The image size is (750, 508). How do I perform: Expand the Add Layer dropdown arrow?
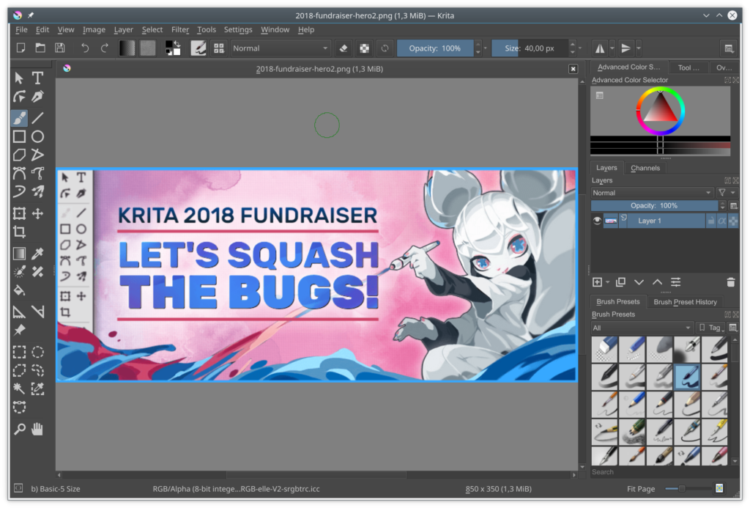607,282
